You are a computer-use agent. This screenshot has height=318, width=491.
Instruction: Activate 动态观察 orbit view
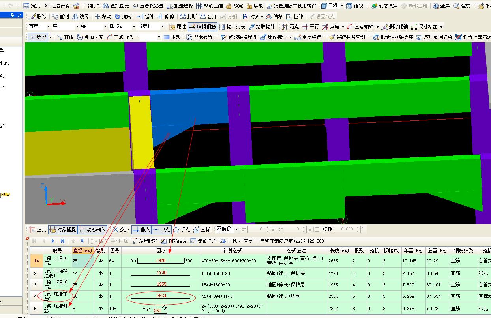(384, 6)
